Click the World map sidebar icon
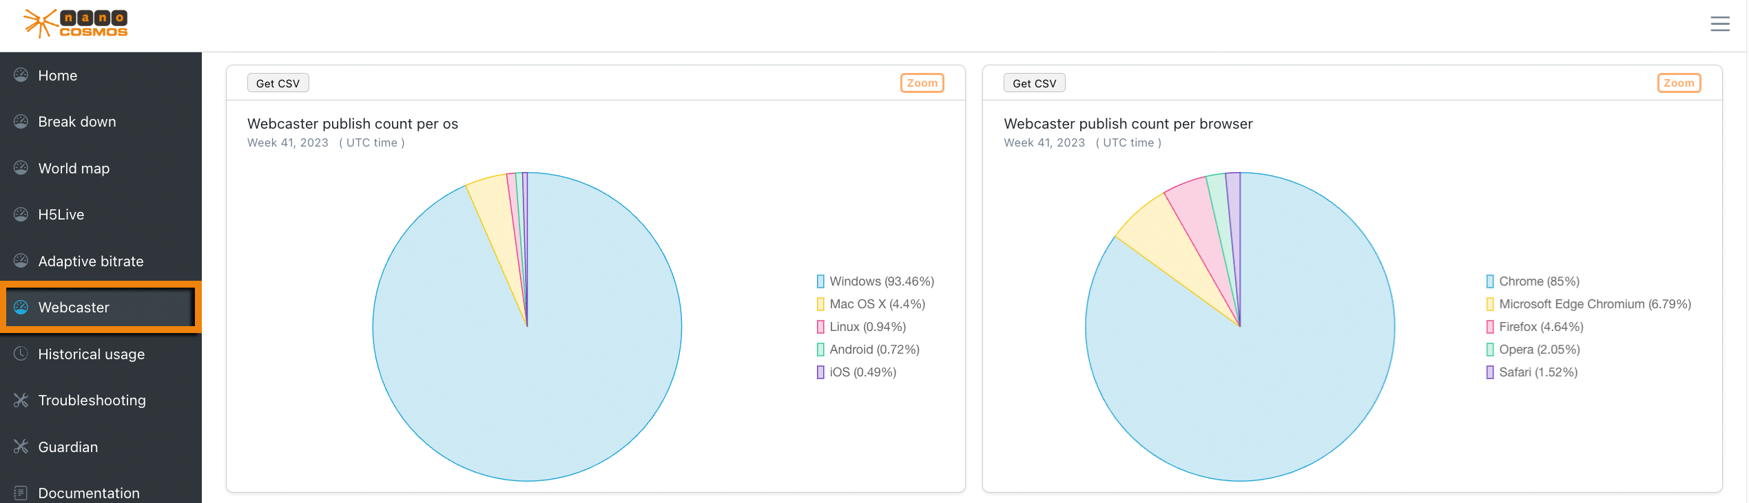The image size is (1749, 503). pos(21,168)
